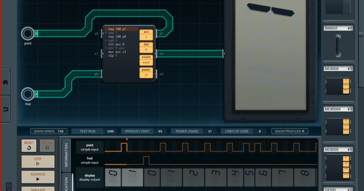Click the point input connector
Image resolution: width=364 pixels, height=191 pixels.
(x=28, y=34)
